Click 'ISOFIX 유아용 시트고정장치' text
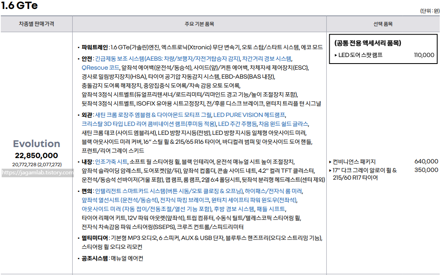Image resolution: width=441 pixels, height=275 pixels. 171,103
